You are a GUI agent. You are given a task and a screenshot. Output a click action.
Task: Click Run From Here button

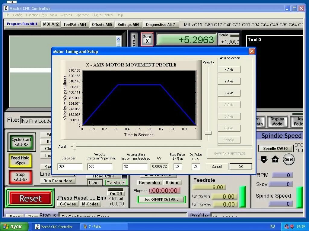[x=58, y=181]
